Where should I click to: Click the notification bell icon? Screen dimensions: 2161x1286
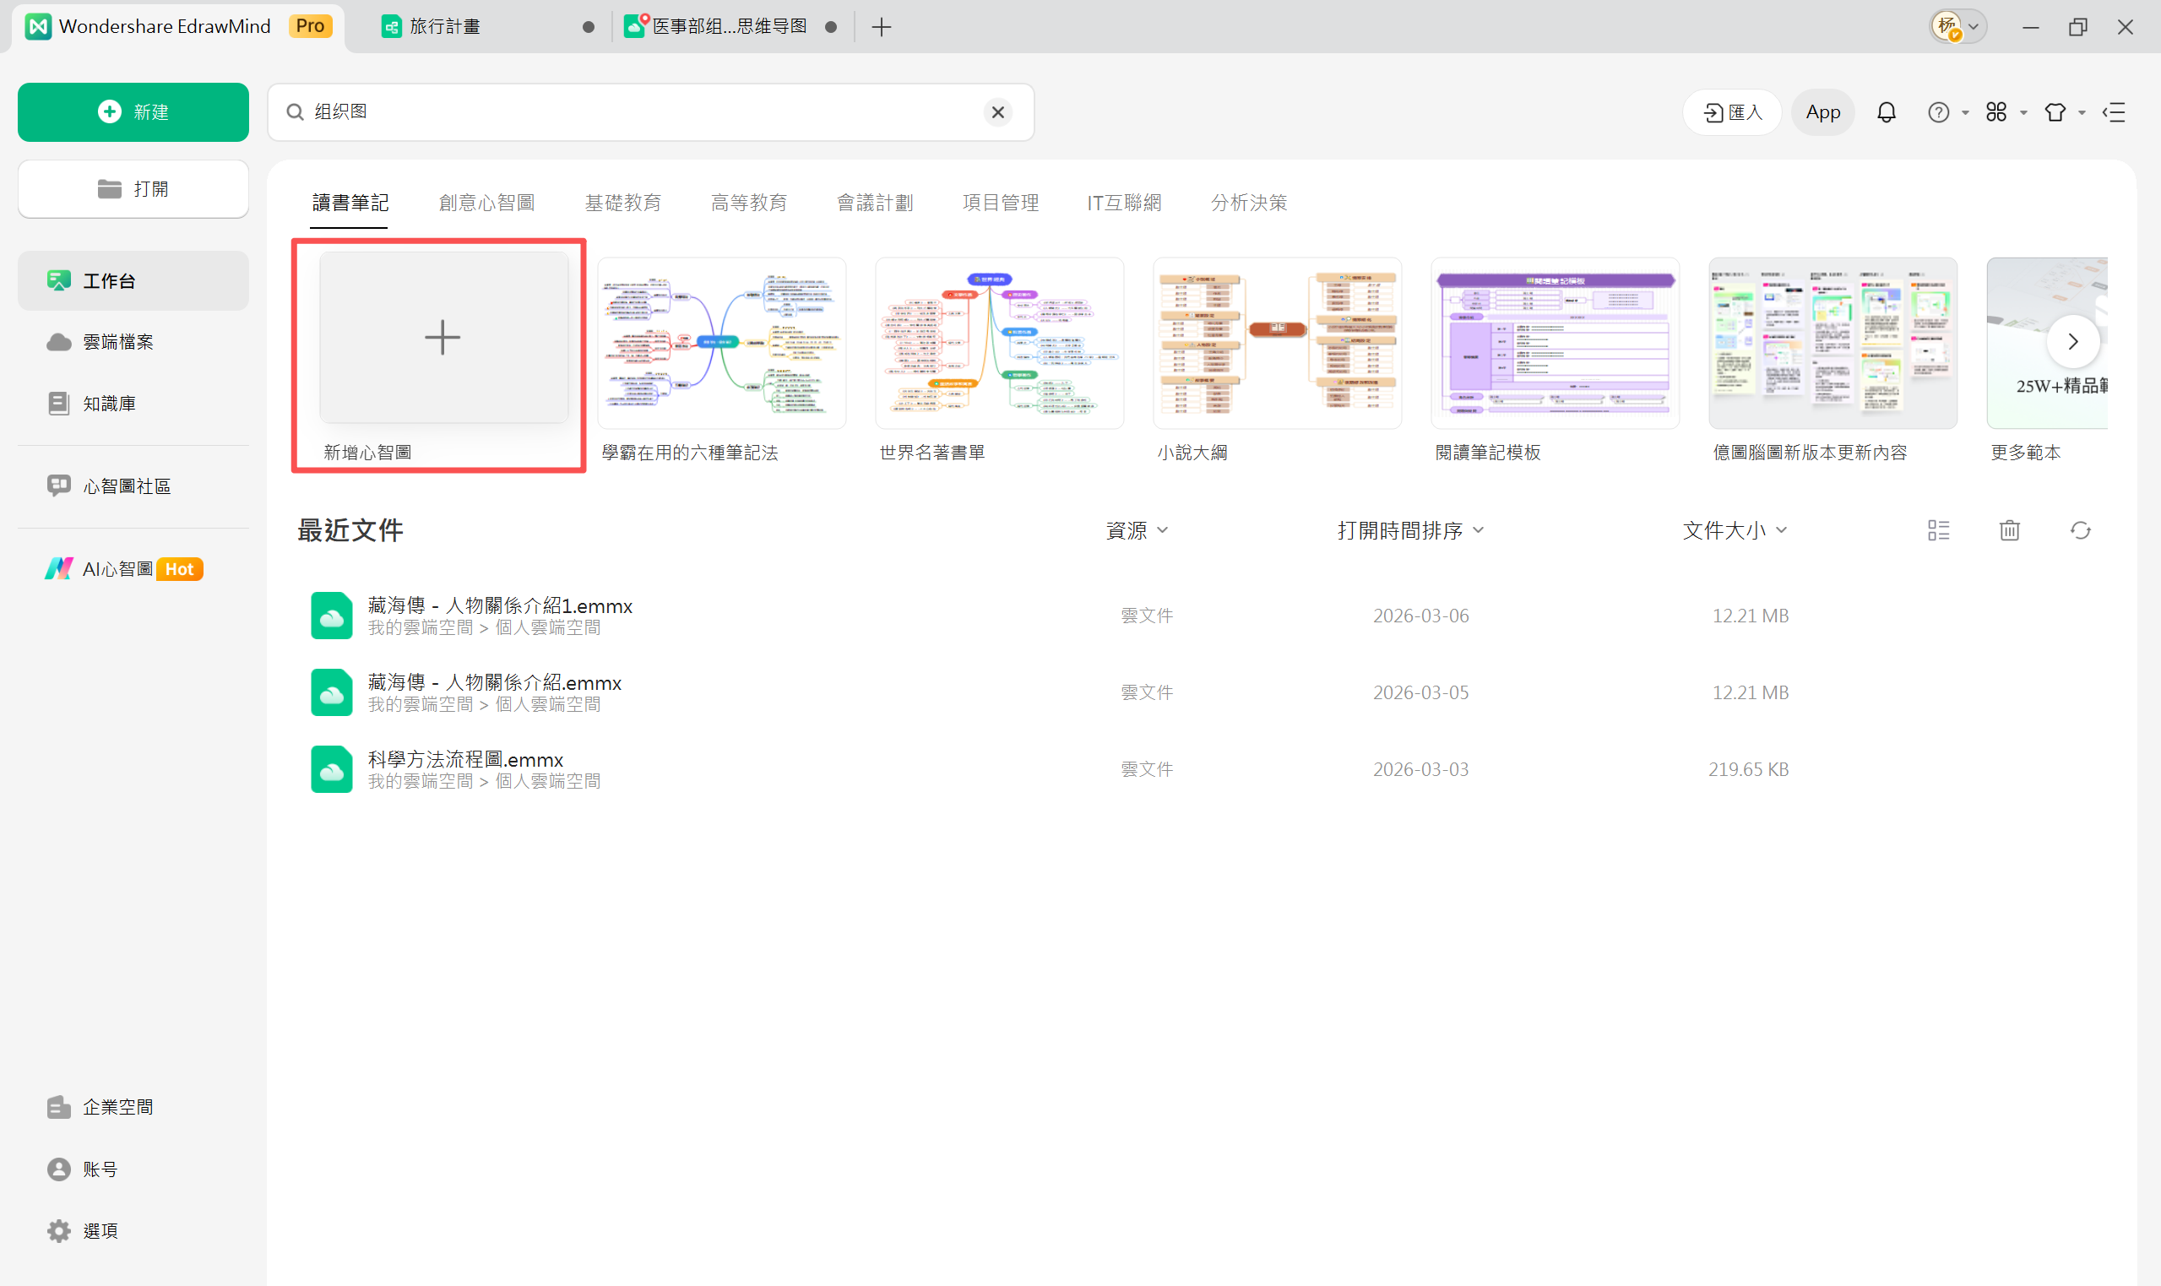click(x=1887, y=112)
